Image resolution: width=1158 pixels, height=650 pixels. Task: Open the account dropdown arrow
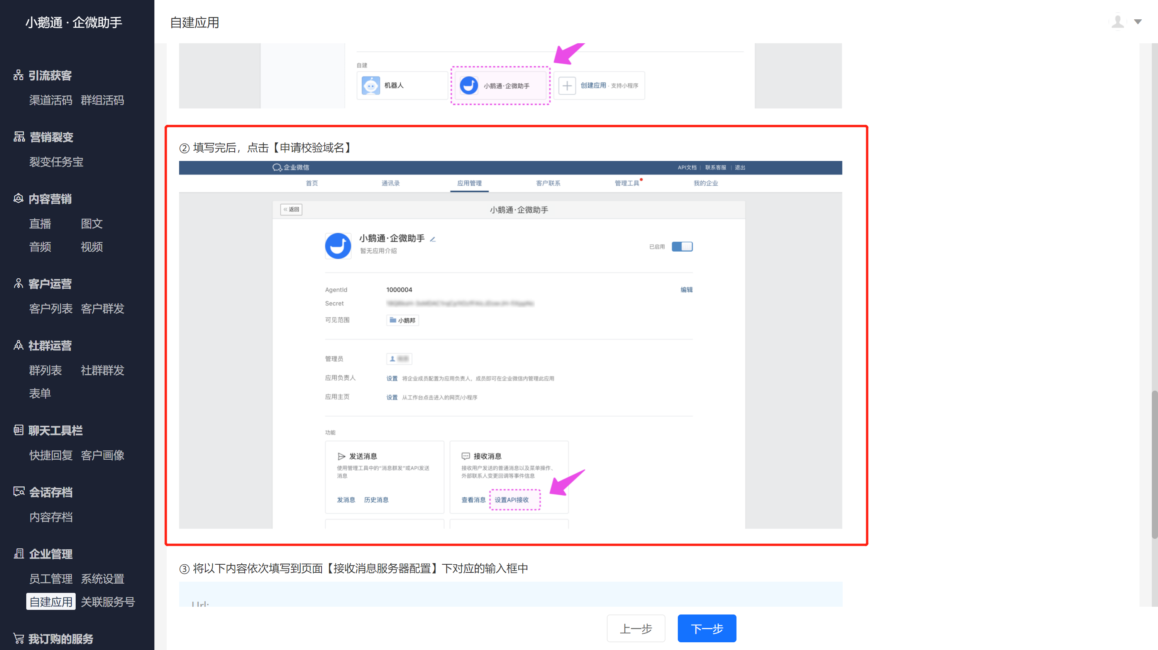coord(1138,22)
